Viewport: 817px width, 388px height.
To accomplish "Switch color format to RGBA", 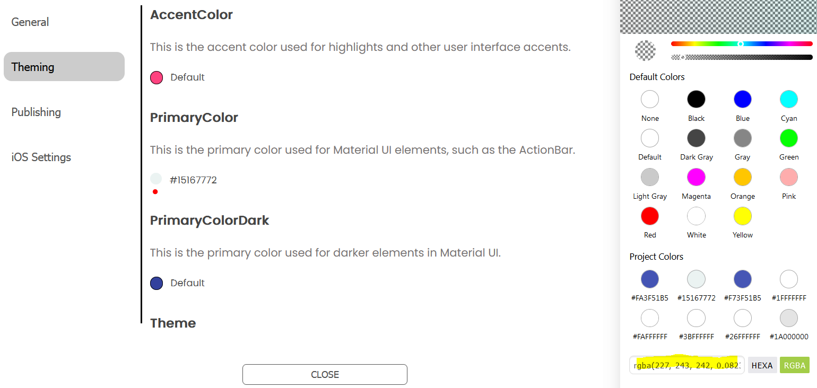I will coord(794,365).
